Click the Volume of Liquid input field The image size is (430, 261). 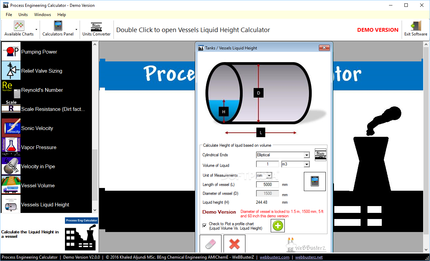[268, 164]
